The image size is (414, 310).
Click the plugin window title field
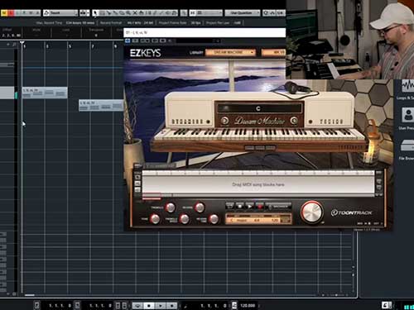click(205, 32)
